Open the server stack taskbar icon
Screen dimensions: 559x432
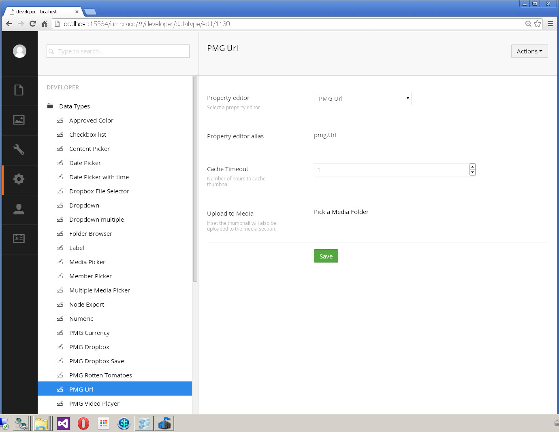[x=144, y=424]
